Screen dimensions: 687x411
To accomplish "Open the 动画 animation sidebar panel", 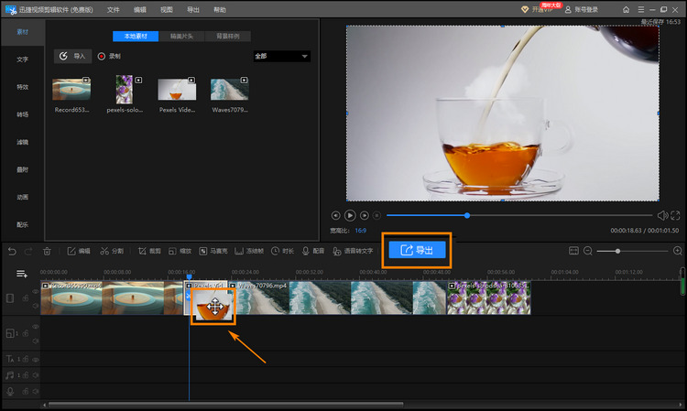I will coord(22,198).
